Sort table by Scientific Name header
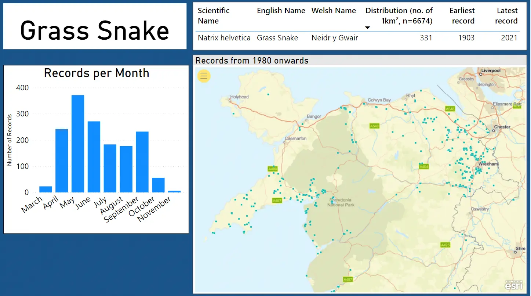531x296 pixels. pyautogui.click(x=214, y=16)
